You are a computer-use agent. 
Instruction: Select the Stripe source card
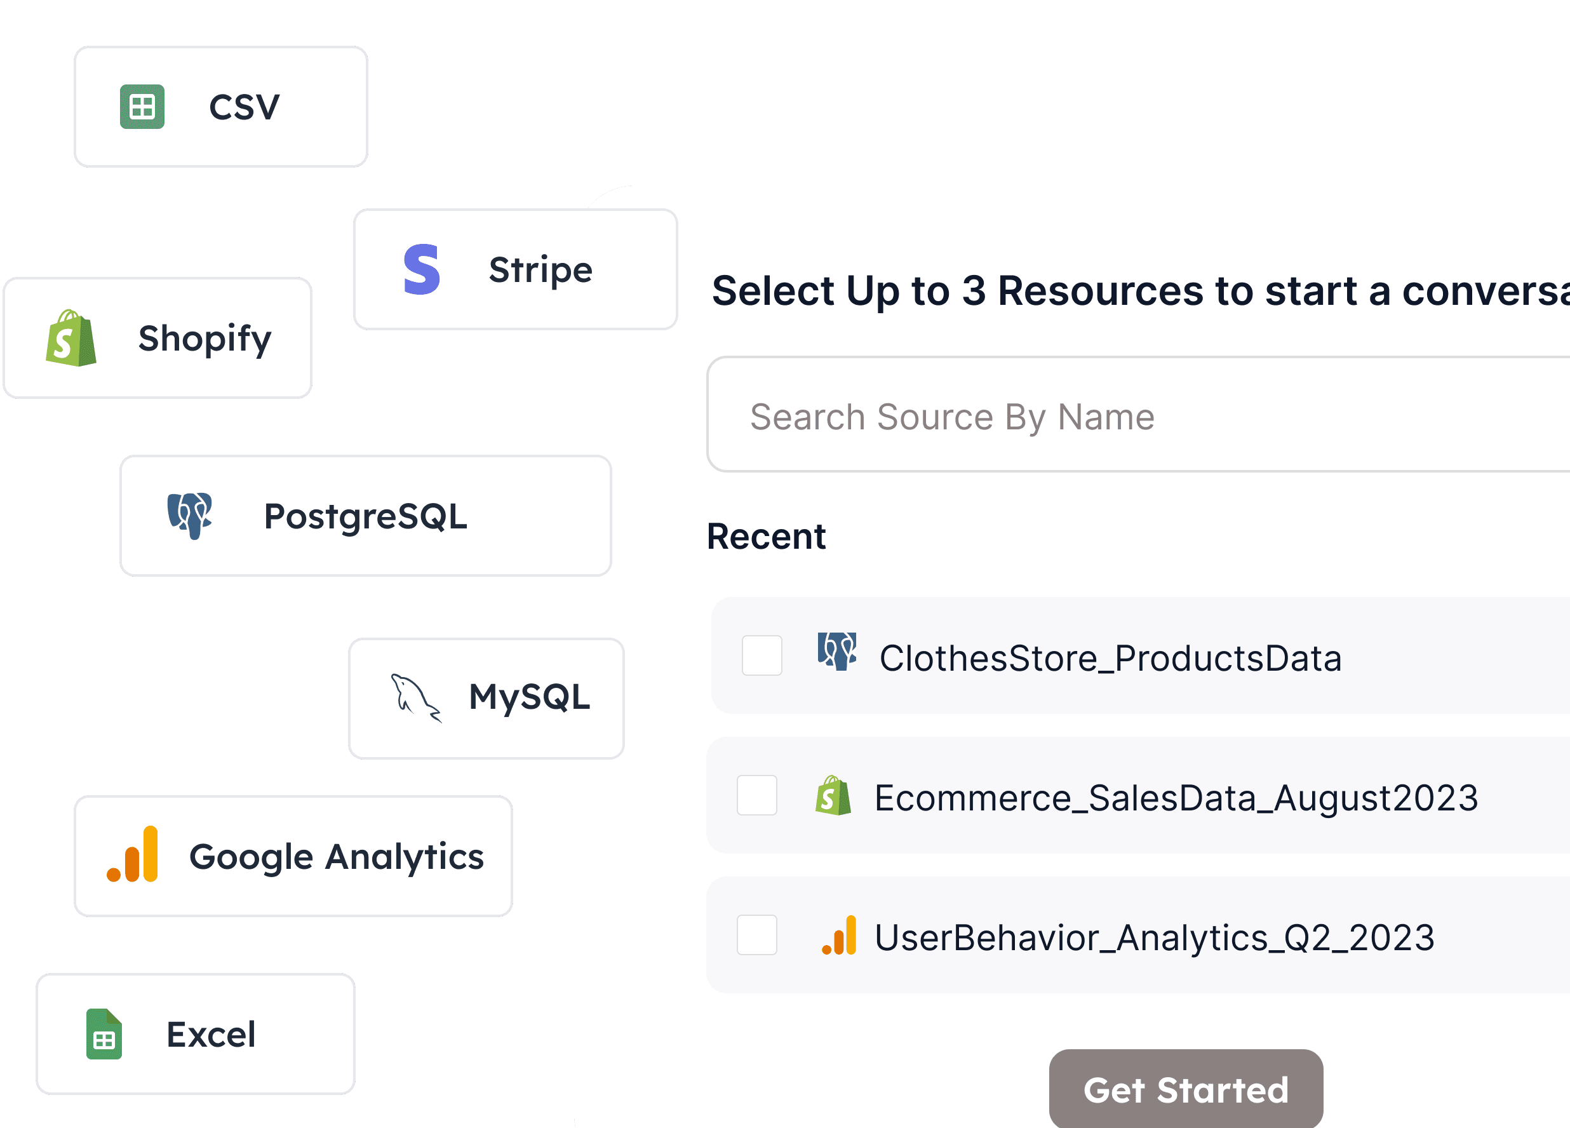tap(515, 269)
